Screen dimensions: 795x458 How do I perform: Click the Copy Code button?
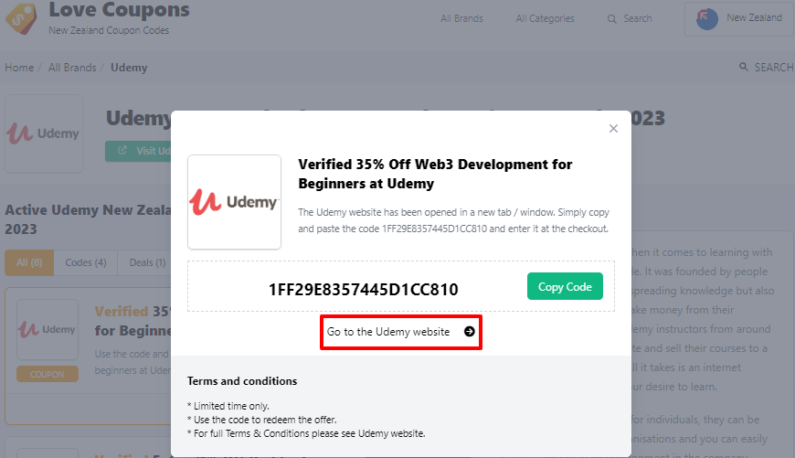click(x=565, y=286)
